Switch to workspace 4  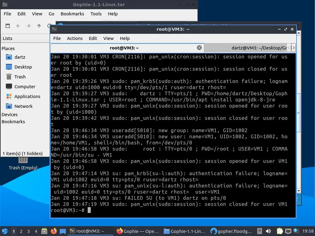point(36,231)
